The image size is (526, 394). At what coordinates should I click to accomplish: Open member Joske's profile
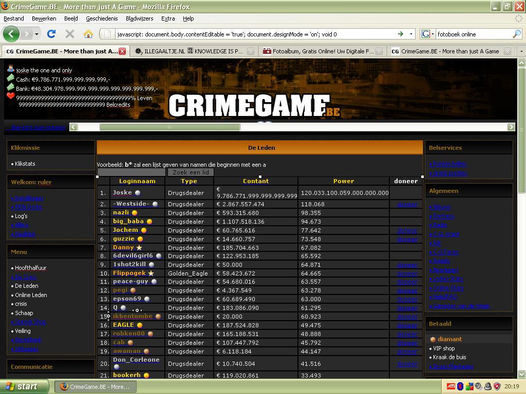point(122,193)
